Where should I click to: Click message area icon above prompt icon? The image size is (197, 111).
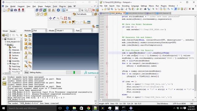pos(4,78)
